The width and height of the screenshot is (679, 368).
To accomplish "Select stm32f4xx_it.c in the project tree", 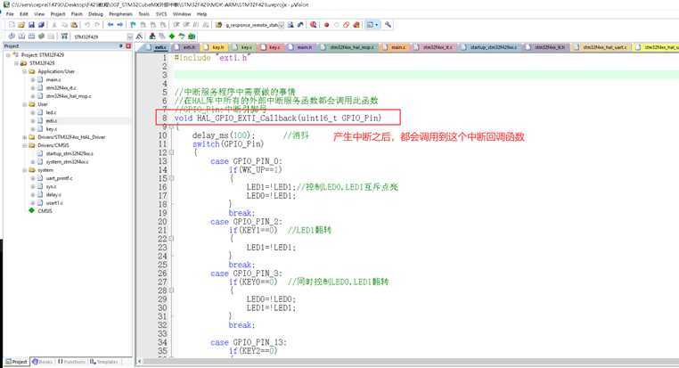I will click(61, 88).
